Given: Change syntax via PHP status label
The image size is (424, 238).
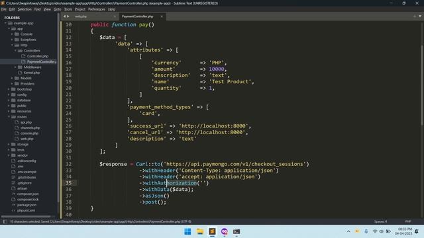Looking at the screenshot, I should click(x=408, y=221).
